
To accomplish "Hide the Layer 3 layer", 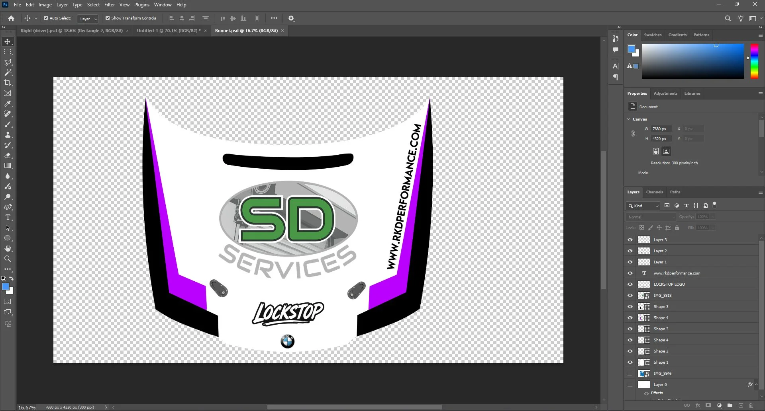I will 630,240.
